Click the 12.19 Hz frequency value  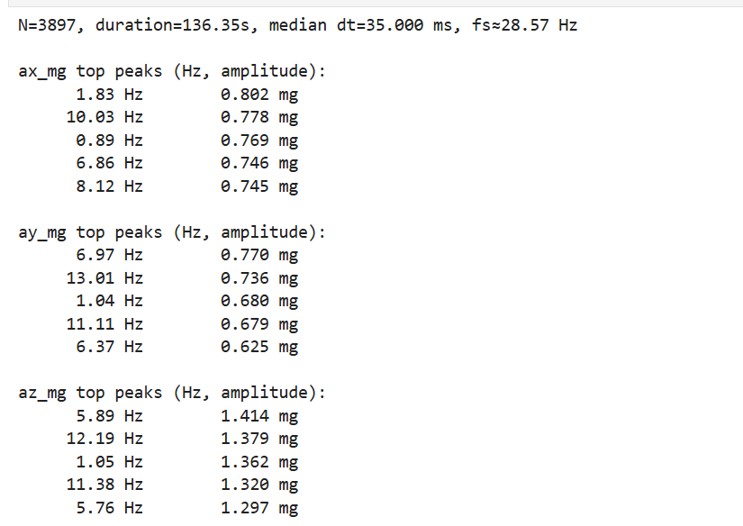104,439
